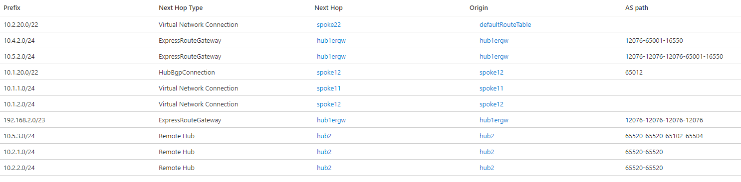
Task: Open hub2 next hop for 10.2.1.0/24
Action: point(324,152)
